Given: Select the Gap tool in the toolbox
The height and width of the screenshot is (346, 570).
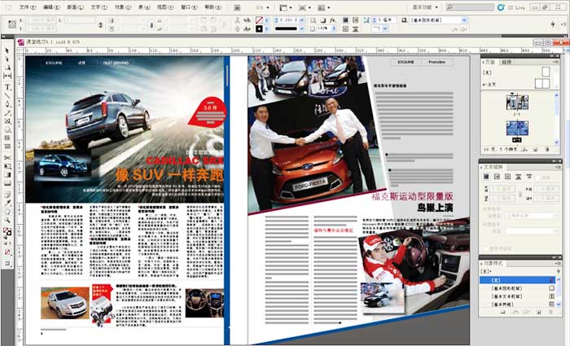Looking at the screenshot, I should (7, 76).
